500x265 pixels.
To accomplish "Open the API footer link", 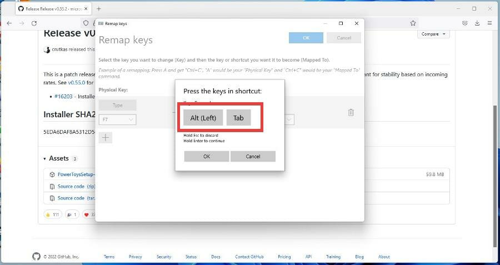I will [308, 257].
